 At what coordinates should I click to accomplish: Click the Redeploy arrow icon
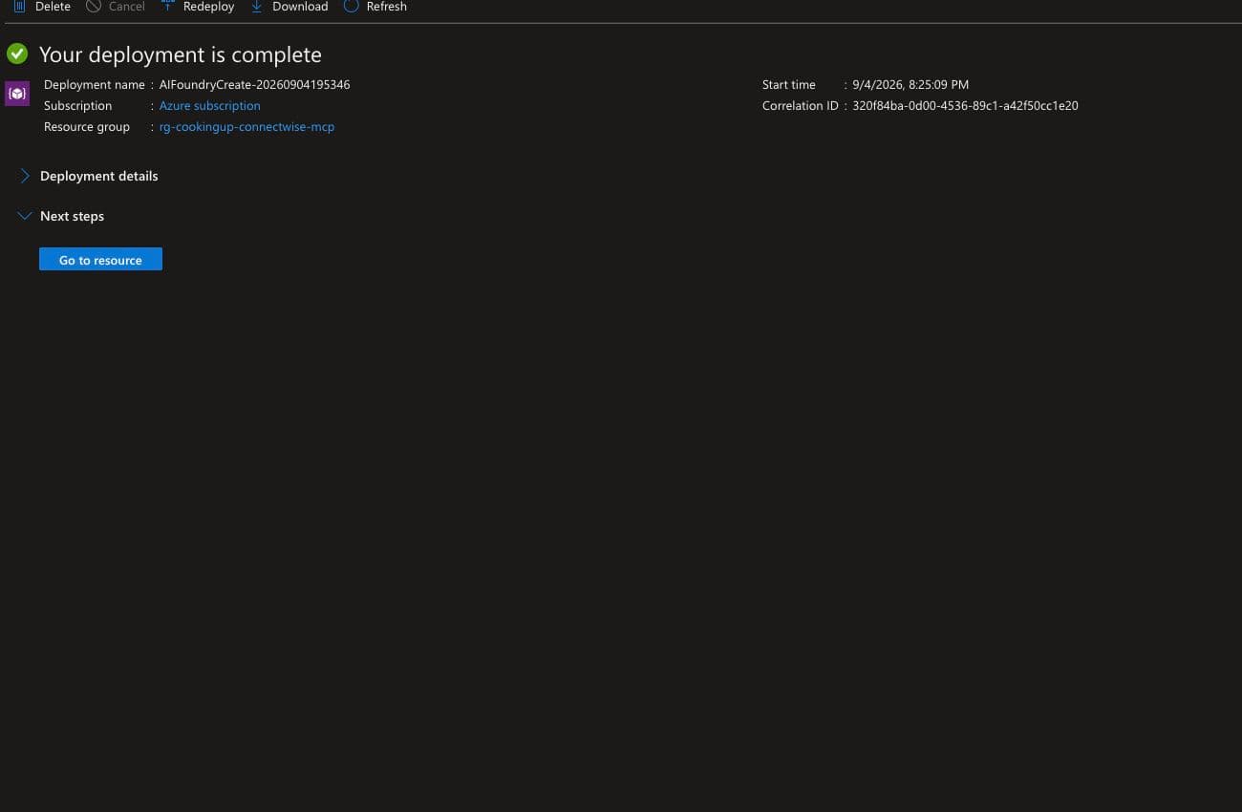pos(168,6)
